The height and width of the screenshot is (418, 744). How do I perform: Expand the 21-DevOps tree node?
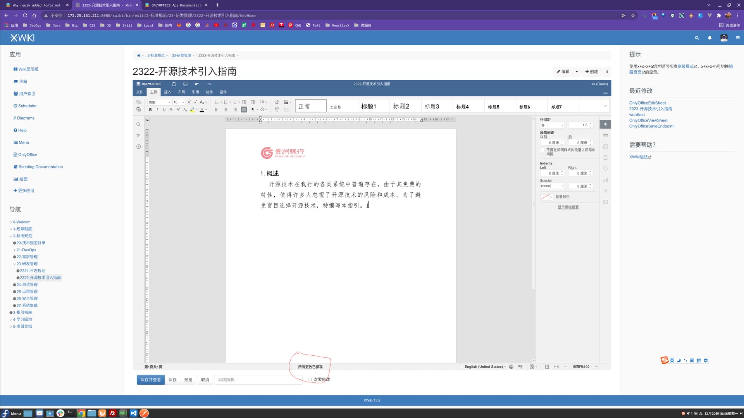point(14,250)
